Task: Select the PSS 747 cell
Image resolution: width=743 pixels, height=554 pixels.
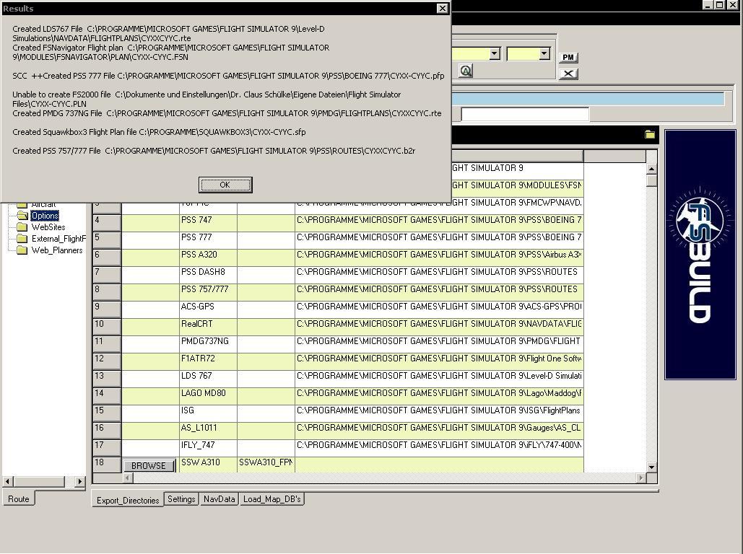Action: pos(208,223)
